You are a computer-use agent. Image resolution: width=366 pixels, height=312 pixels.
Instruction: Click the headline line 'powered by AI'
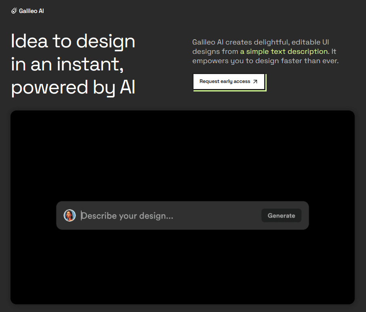tap(73, 88)
